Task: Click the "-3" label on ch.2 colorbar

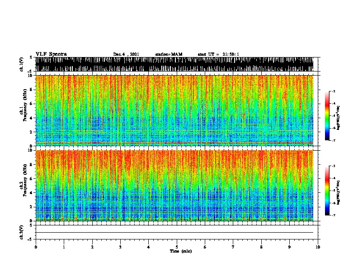Action: click(x=333, y=166)
